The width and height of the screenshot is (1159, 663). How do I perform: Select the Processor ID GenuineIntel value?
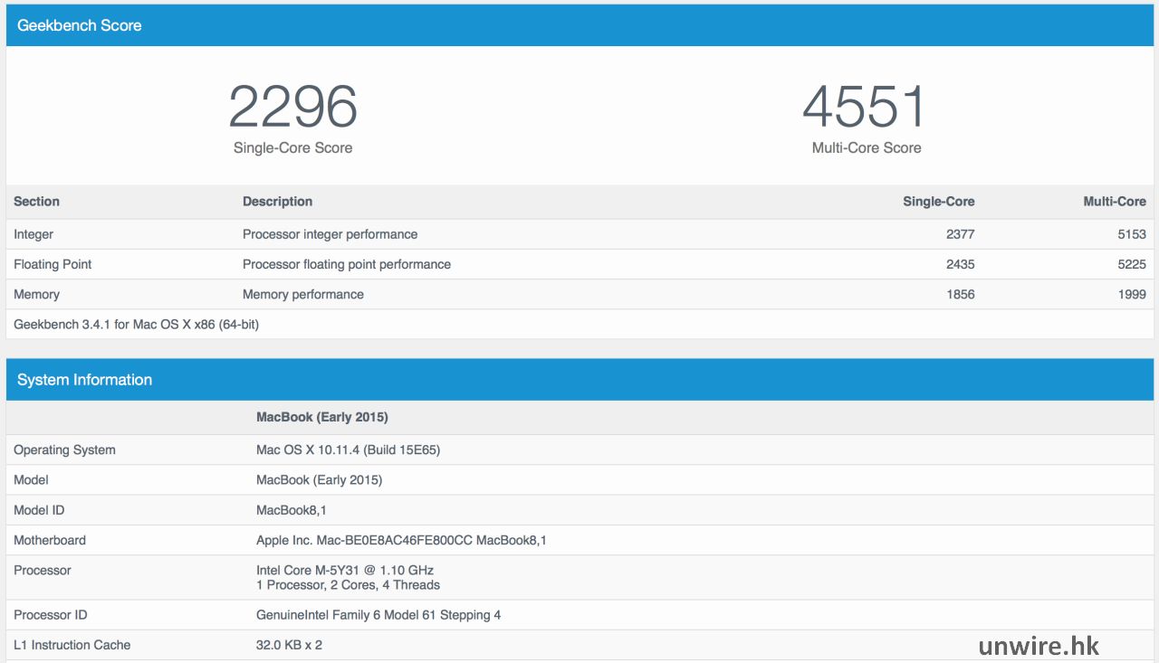[x=378, y=615]
